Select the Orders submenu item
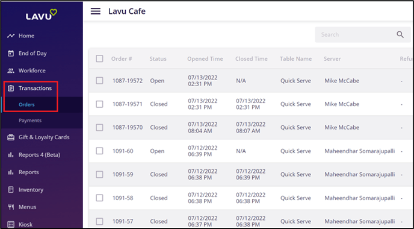Viewport: 414px width, 229px height. click(26, 105)
